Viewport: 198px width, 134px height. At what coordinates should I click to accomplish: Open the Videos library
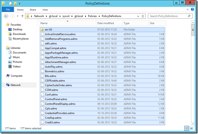click(x=17, y=67)
